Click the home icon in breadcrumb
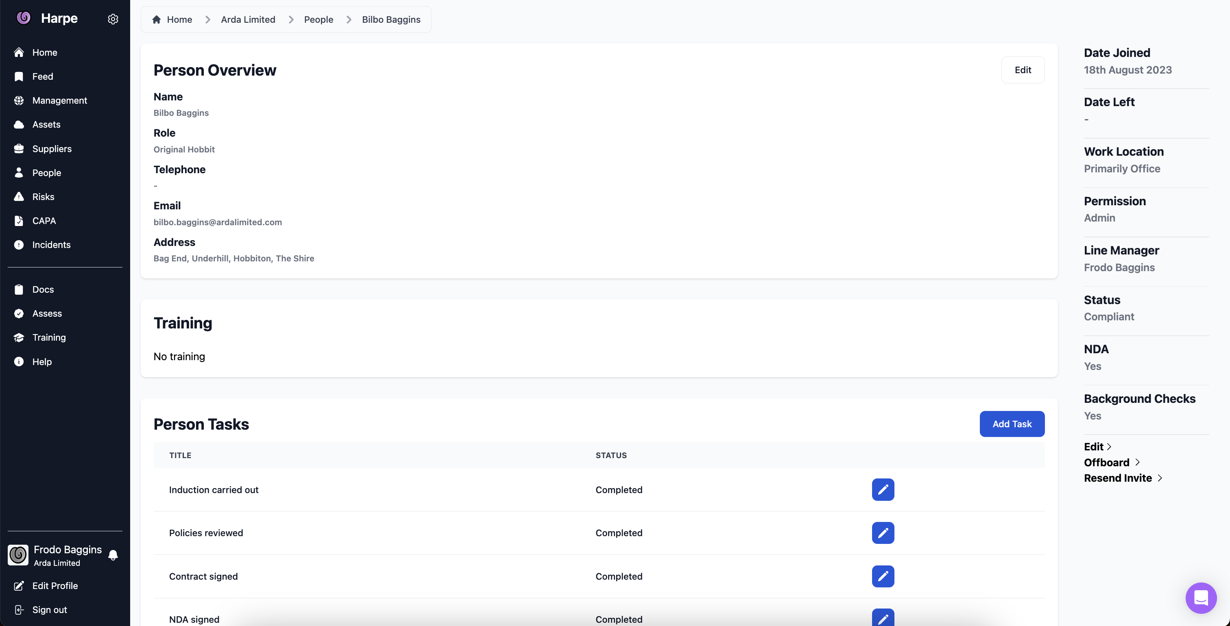The width and height of the screenshot is (1230, 626). coord(156,20)
